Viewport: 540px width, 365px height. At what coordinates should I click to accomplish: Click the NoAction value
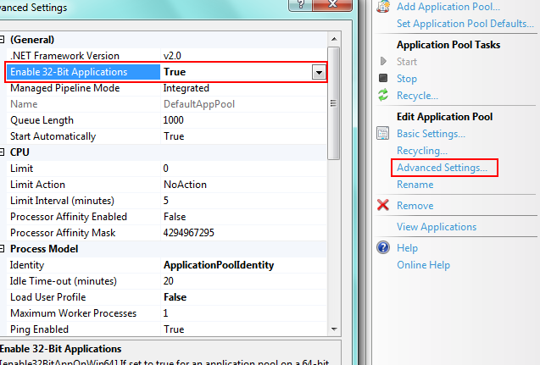pyautogui.click(x=185, y=185)
